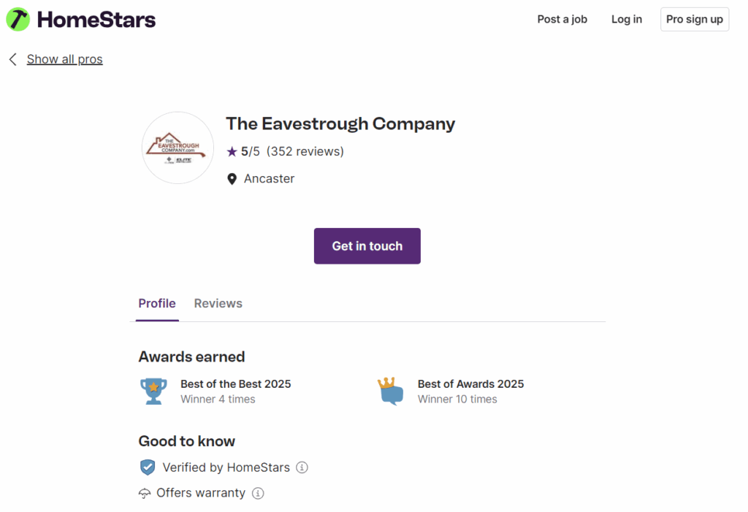748x512 pixels.
Task: Click the Pro sign up button
Action: point(694,19)
